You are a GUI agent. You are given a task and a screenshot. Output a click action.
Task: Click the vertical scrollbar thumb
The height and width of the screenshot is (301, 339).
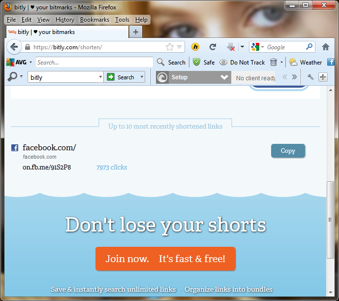click(330, 220)
